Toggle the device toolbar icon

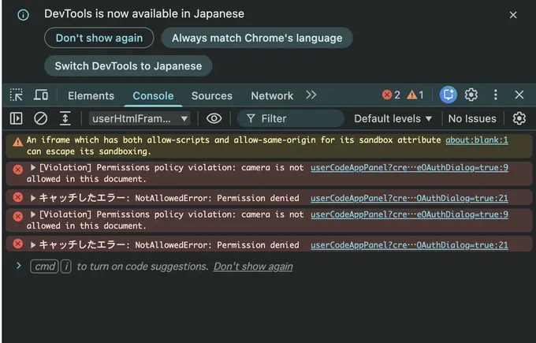41,95
